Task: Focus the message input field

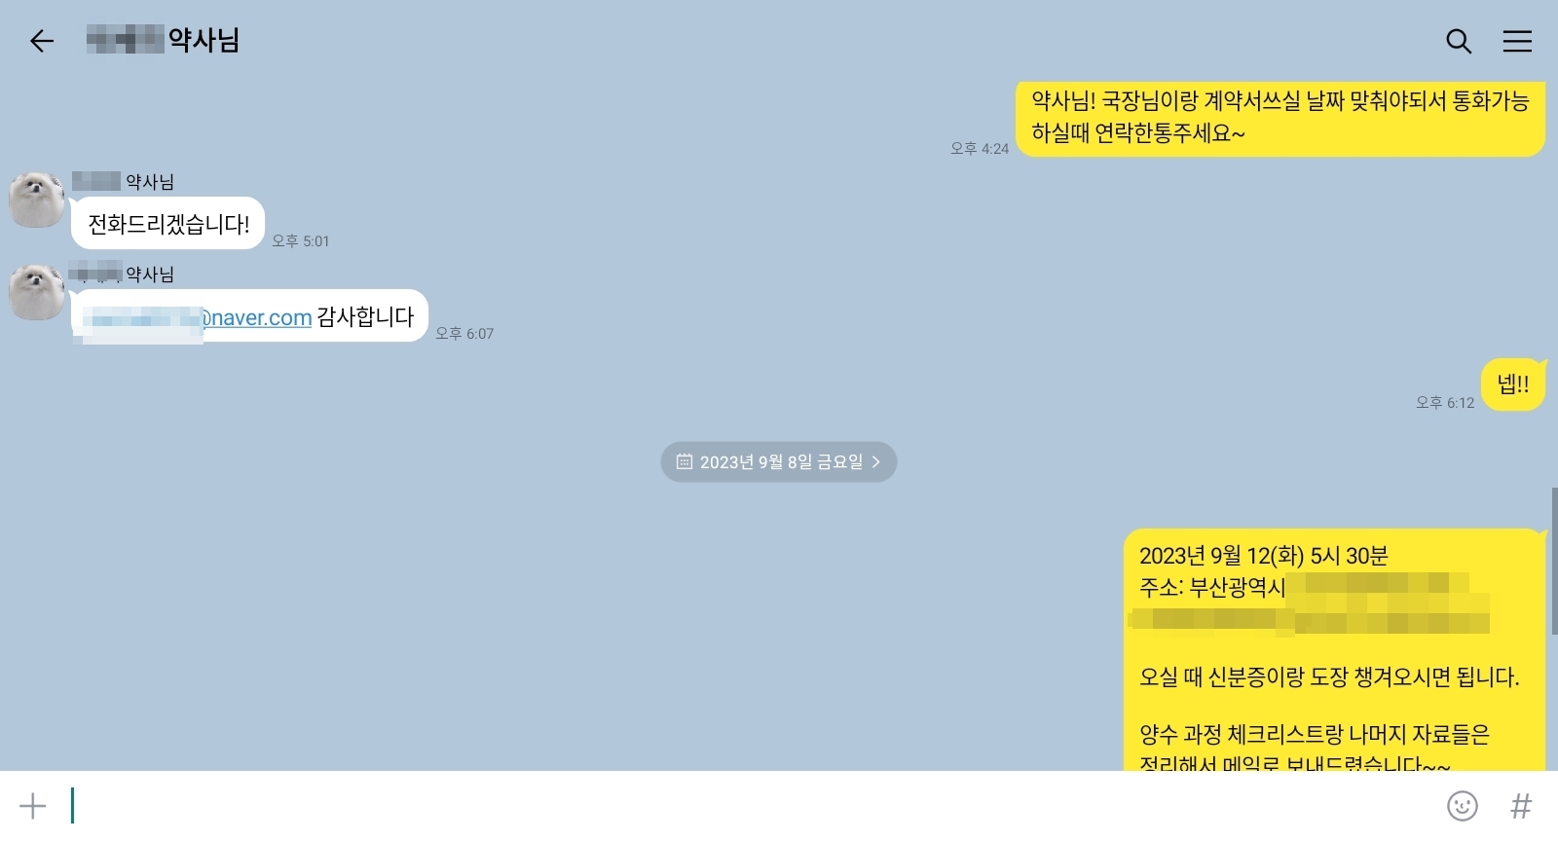Action: click(750, 806)
